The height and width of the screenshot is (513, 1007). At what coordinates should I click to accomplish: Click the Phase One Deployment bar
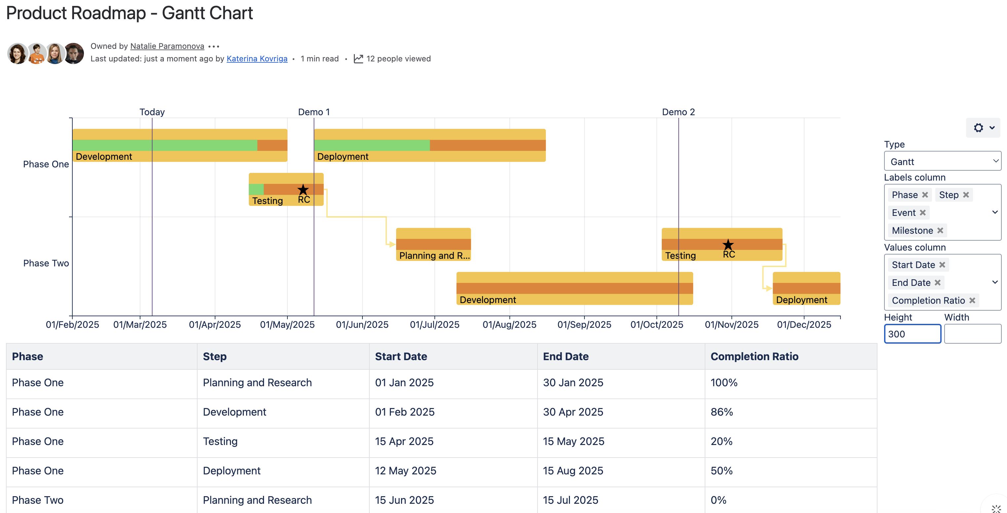coord(429,145)
